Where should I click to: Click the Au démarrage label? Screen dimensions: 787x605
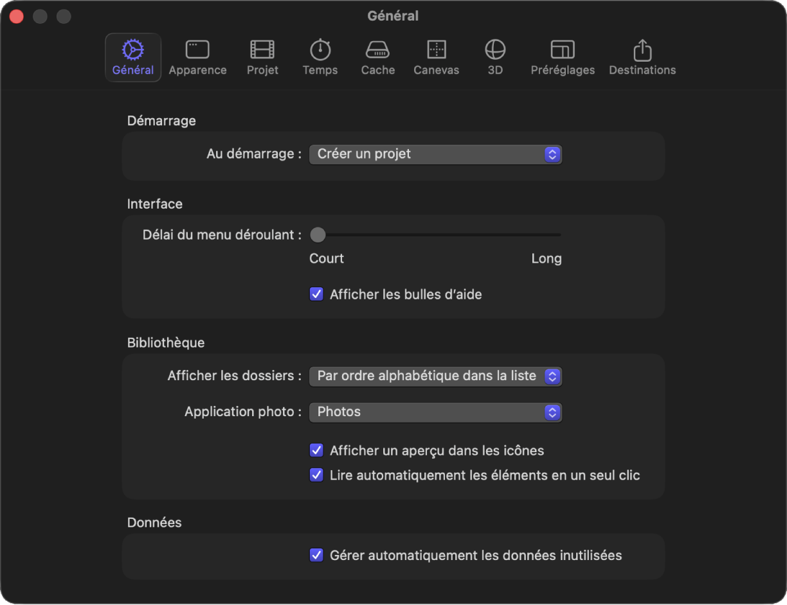[254, 153]
